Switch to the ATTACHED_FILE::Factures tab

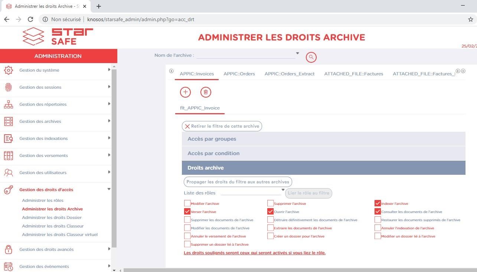click(x=353, y=74)
